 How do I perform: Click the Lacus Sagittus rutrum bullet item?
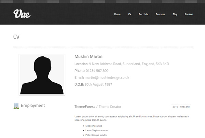click(97, 130)
